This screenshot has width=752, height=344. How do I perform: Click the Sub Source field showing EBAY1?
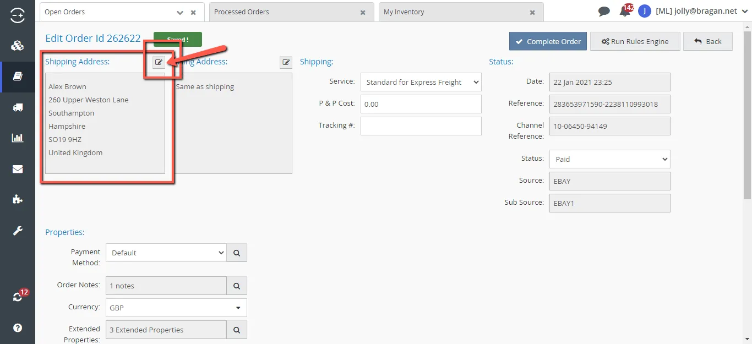pos(610,203)
